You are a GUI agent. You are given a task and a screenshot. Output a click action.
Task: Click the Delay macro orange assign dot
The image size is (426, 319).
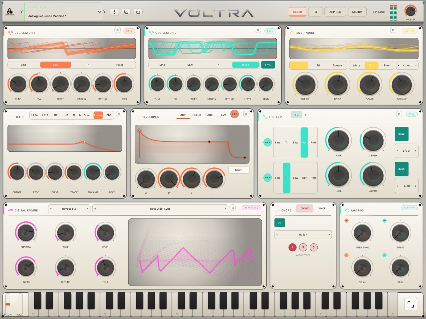[x=346, y=255]
